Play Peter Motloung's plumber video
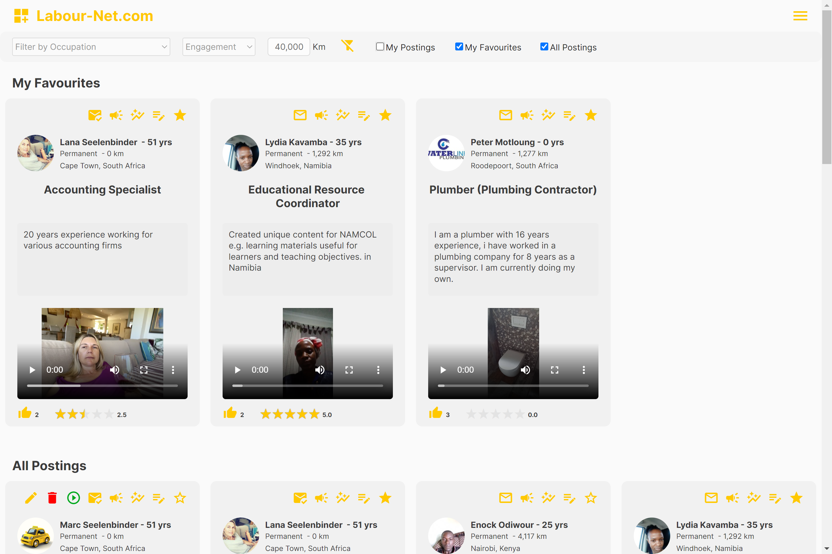Screen dimensions: 832x554 tap(443, 370)
